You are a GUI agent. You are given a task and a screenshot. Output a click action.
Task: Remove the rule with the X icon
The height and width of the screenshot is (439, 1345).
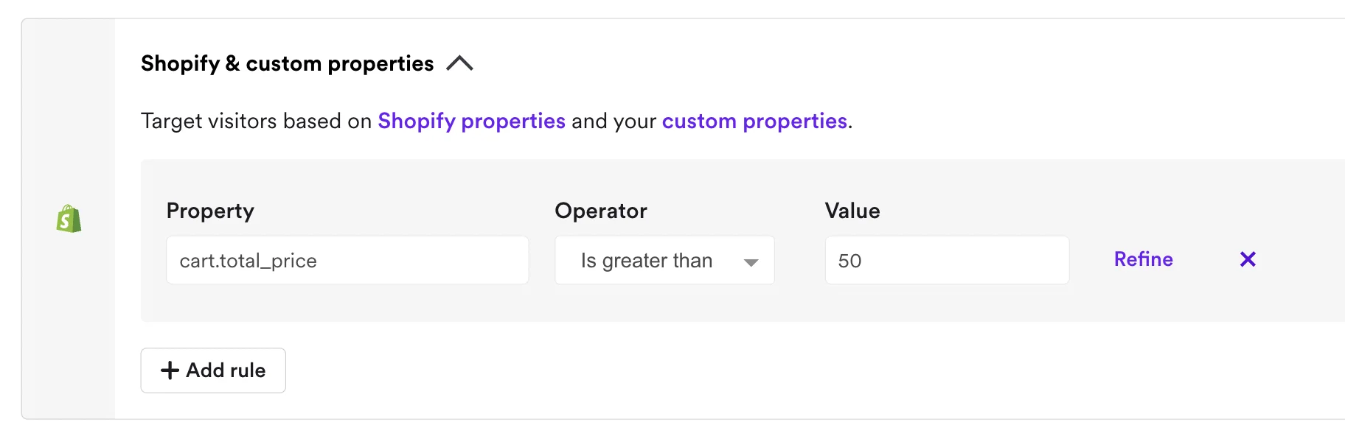[1247, 259]
